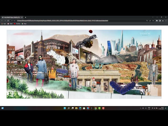Open Task View on the taskbar
Screen dimensions: 168x126
click(72, 108)
